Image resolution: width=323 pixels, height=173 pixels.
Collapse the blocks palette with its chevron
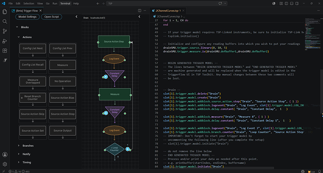coord(76,17)
